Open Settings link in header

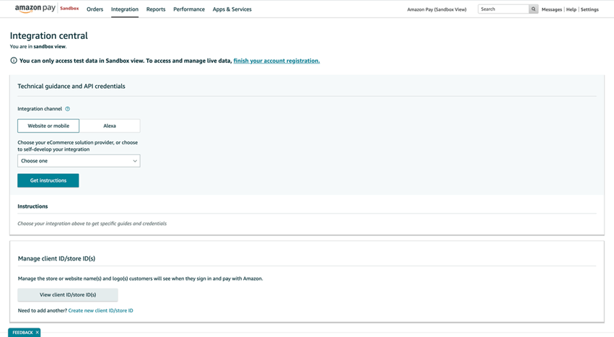pyautogui.click(x=589, y=9)
